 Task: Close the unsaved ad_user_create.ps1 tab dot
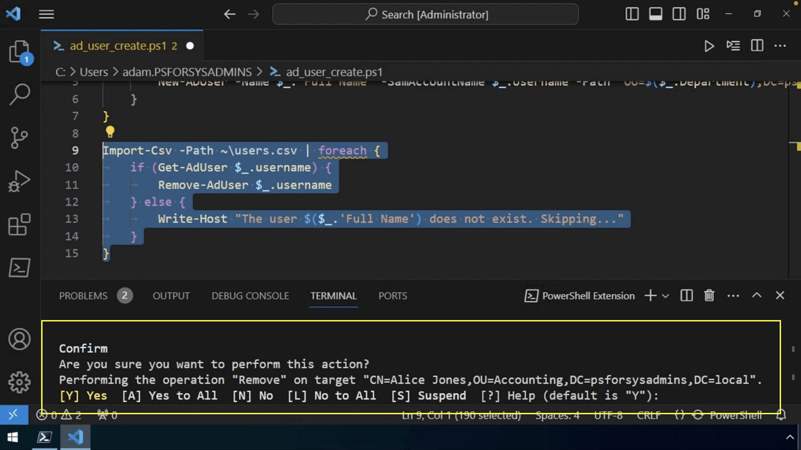pos(190,46)
